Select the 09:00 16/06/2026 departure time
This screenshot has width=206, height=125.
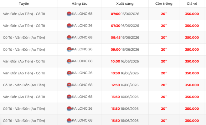(125, 49)
